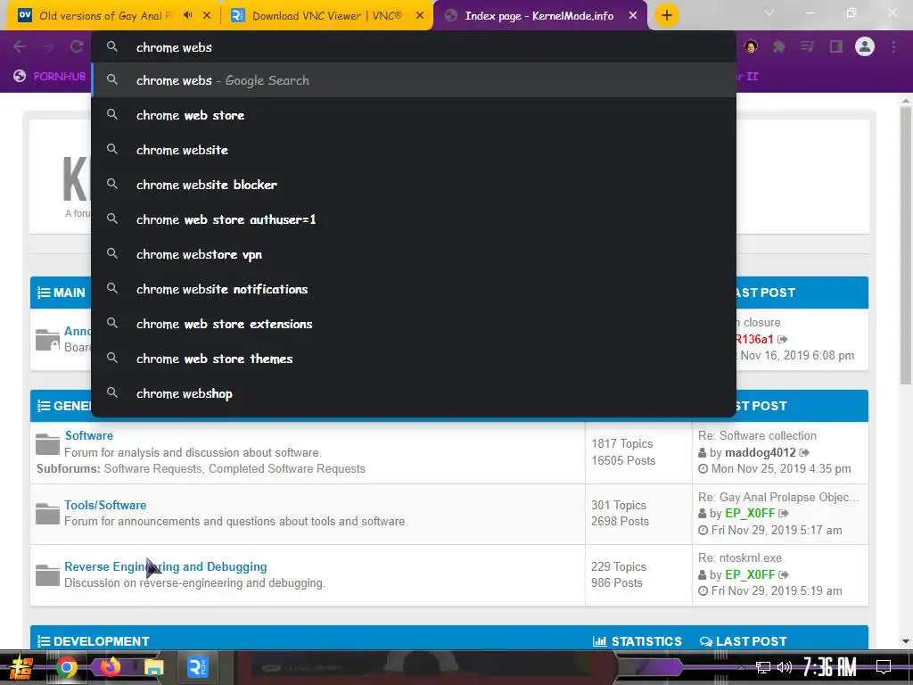Viewport: 913px width, 685px height.
Task: Close the Index page KernelMode tab
Action: click(x=633, y=16)
